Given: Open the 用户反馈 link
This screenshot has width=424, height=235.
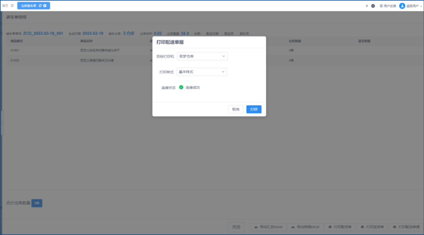Looking at the screenshot, I should (387, 6).
